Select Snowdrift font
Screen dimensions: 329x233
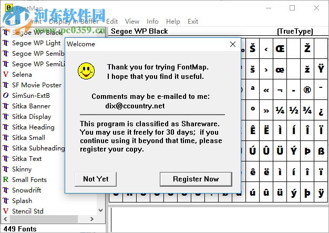[x=26, y=190]
